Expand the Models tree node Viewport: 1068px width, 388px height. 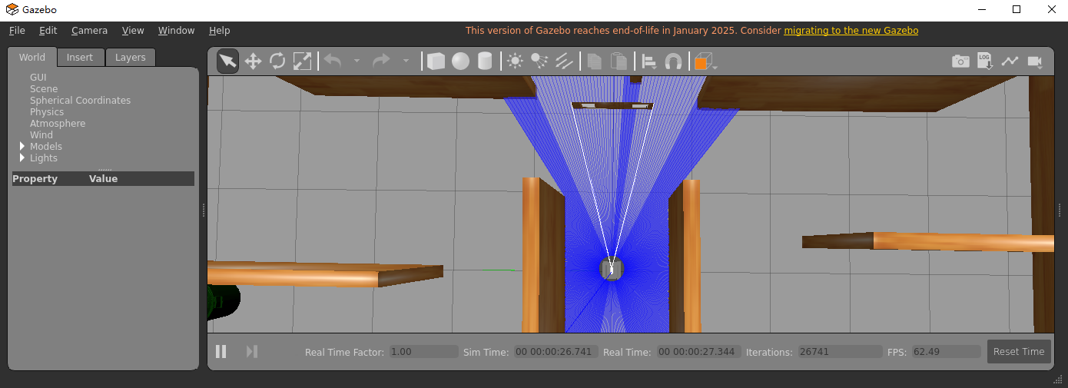point(22,146)
